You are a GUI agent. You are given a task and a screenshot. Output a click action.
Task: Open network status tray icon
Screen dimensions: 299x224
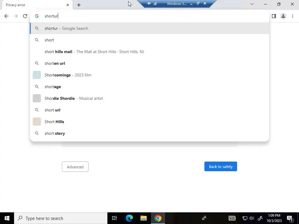pos(245,218)
